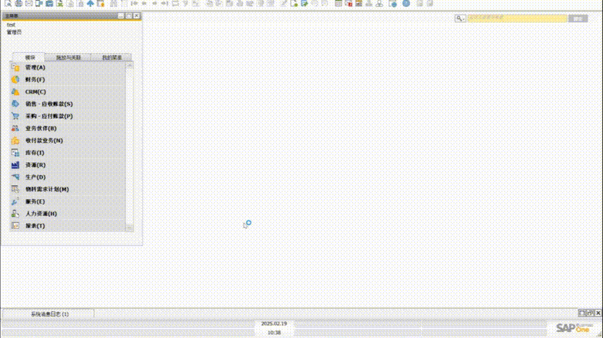Viewport: 603px width, 338px height.
Task: Expand the 库存(I) module
Action: pyautogui.click(x=35, y=153)
